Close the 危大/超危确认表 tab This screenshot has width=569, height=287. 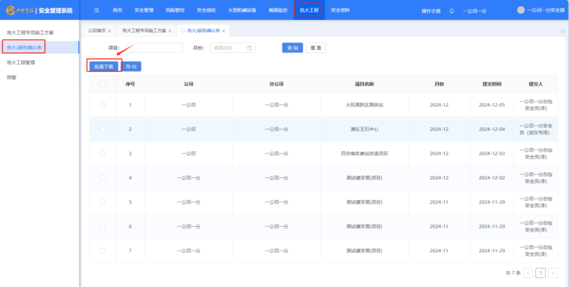(x=223, y=31)
